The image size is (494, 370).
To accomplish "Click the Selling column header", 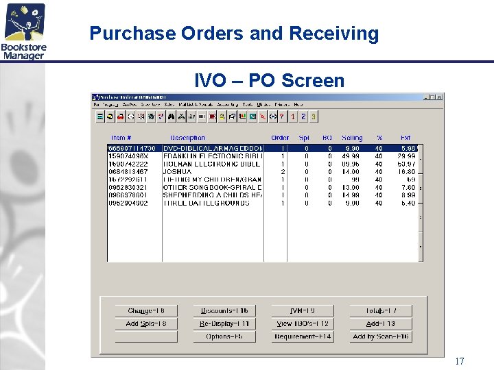I will [352, 138].
